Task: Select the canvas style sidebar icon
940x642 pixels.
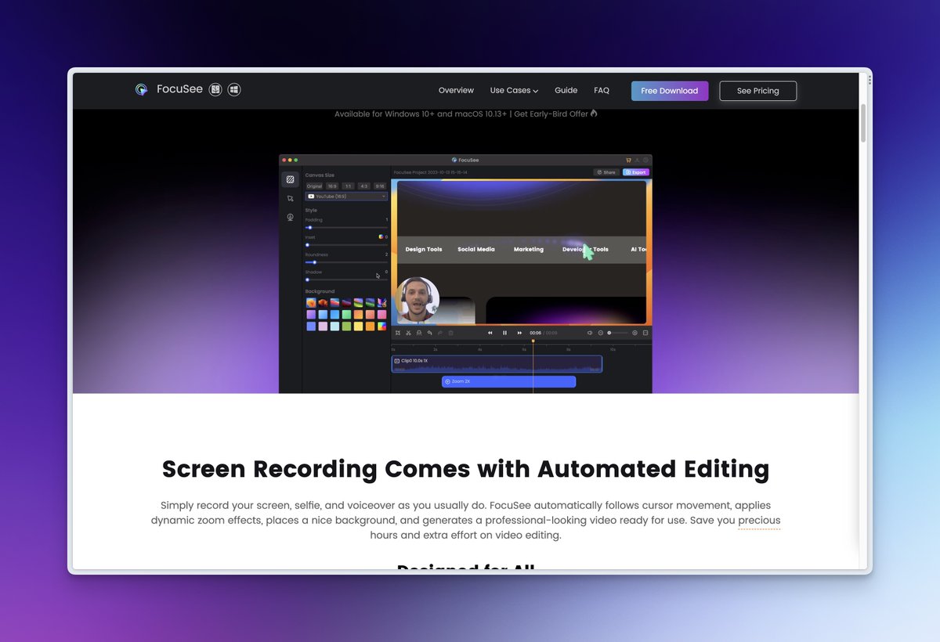Action: tap(290, 179)
